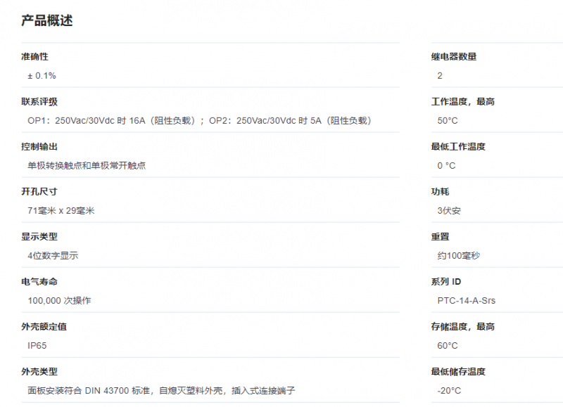563x407 pixels.
Task: Click the 产品概述 section heading
Action: tap(47, 20)
